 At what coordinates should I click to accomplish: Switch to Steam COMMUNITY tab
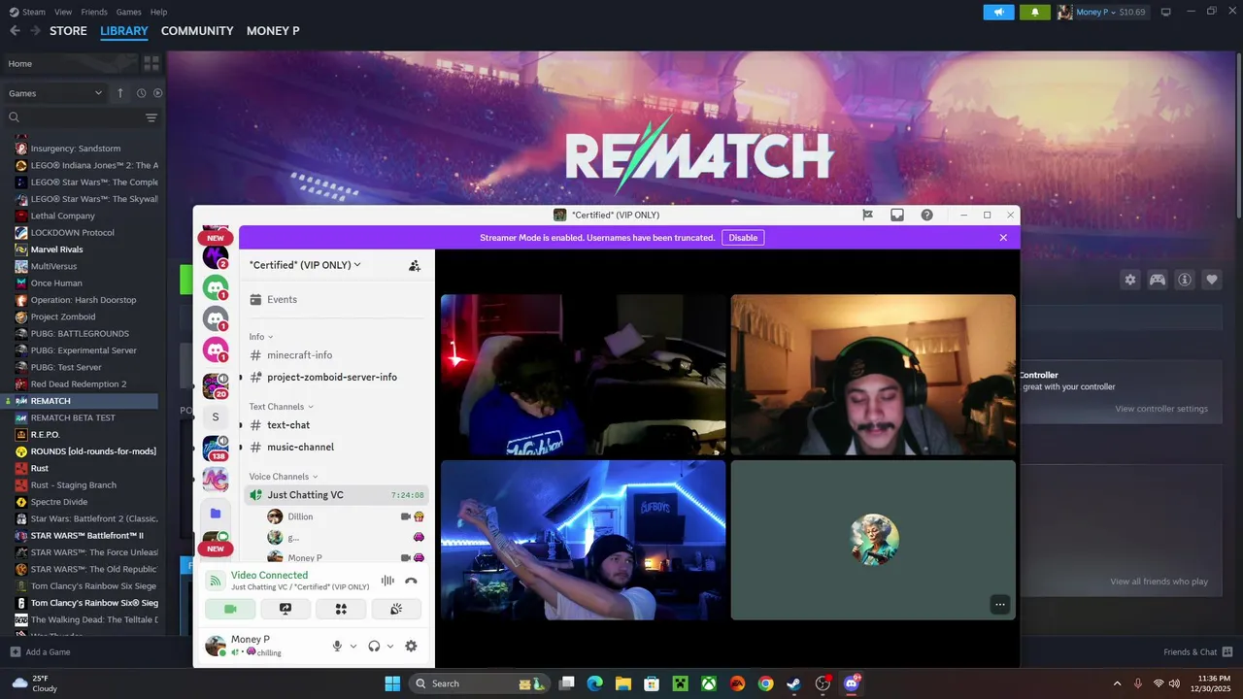click(x=197, y=31)
